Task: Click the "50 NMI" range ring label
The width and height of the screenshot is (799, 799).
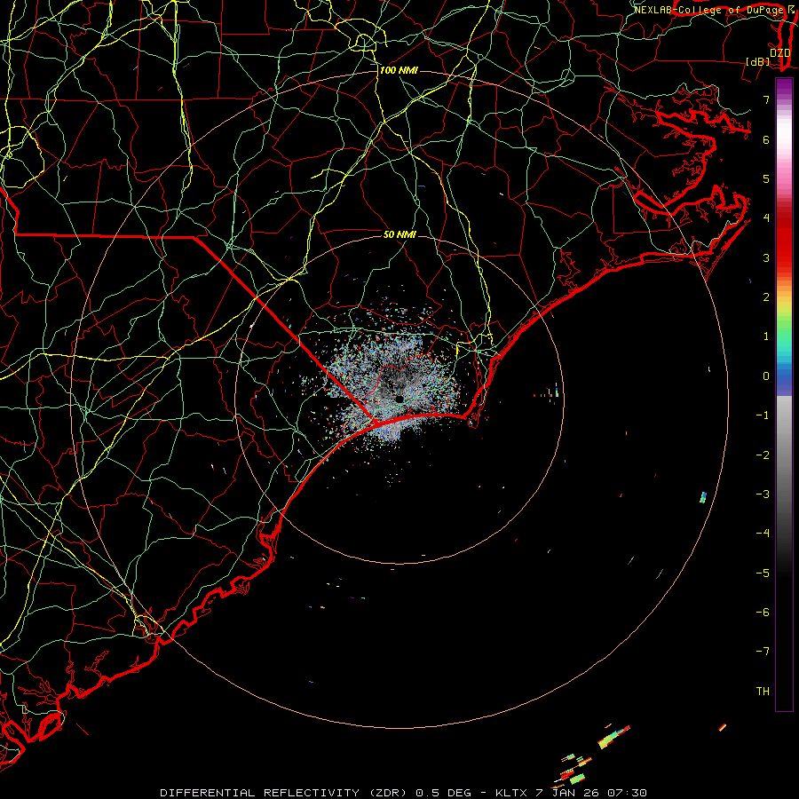Action: (399, 234)
